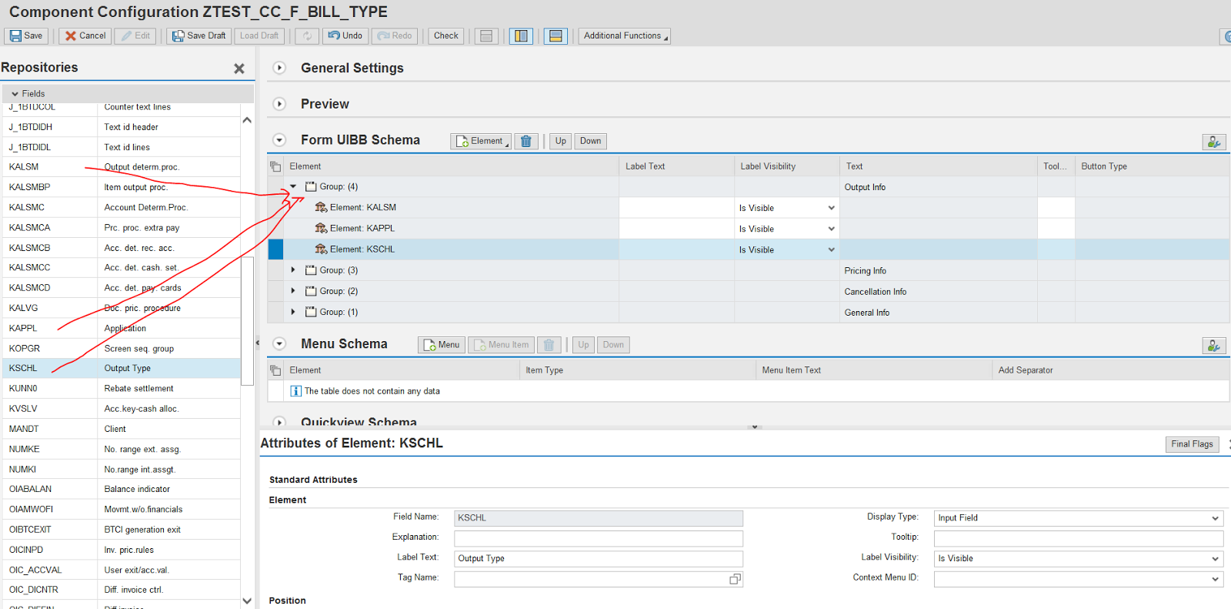Delete selected element with Form UIBB trash icon

tap(526, 141)
